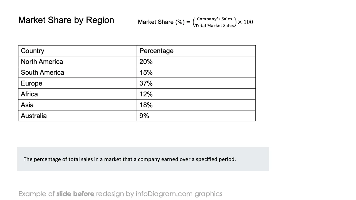Select the Percentage header cell
The width and height of the screenshot is (356, 200).
(196, 51)
